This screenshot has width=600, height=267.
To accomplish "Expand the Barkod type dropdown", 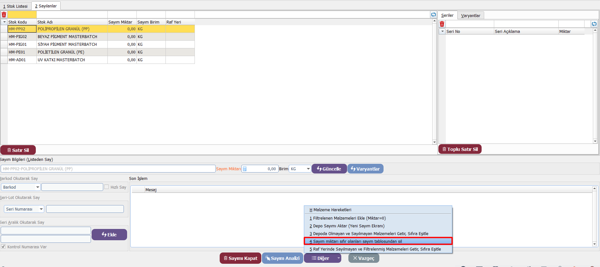I will [x=38, y=187].
